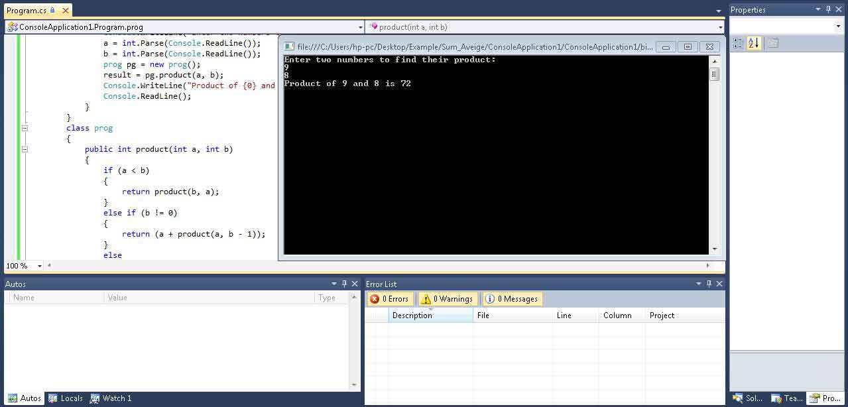Open the product(int a, int b) member dropdown
This screenshot has height=407, width=848.
click(x=720, y=27)
